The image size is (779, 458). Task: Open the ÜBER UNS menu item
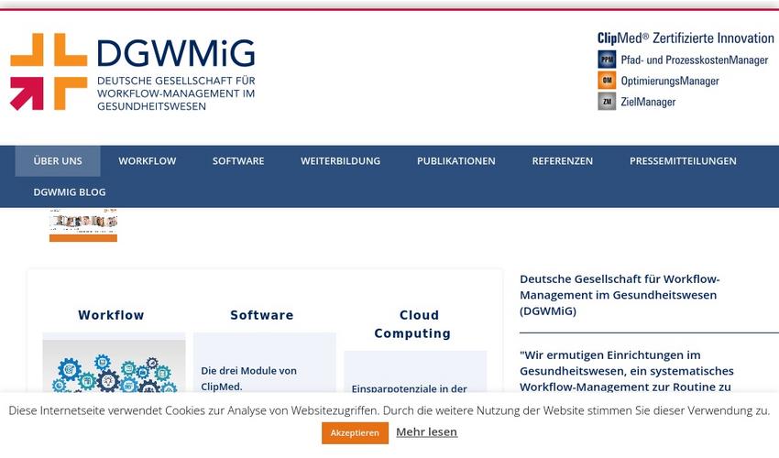point(58,161)
